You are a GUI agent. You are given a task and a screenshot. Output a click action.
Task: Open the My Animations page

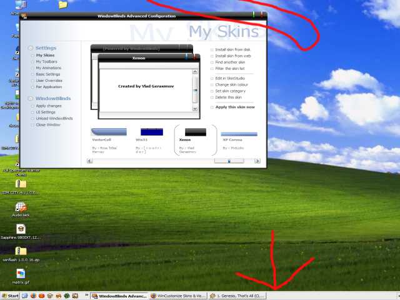click(49, 68)
